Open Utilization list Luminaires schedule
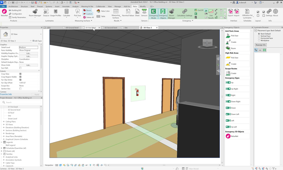 247,14
